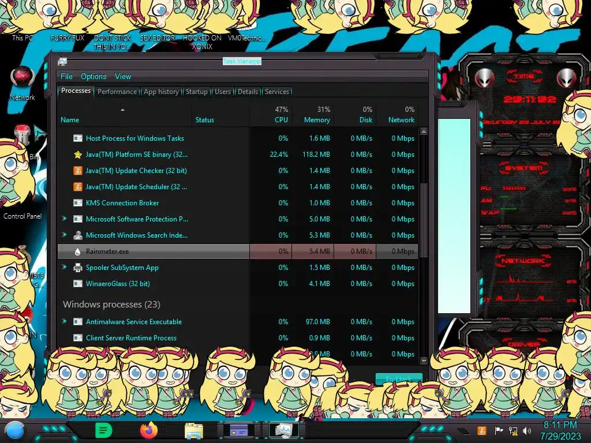The image size is (591, 443).
Task: Click the process list scrollbar down arrow
Action: tap(424, 361)
